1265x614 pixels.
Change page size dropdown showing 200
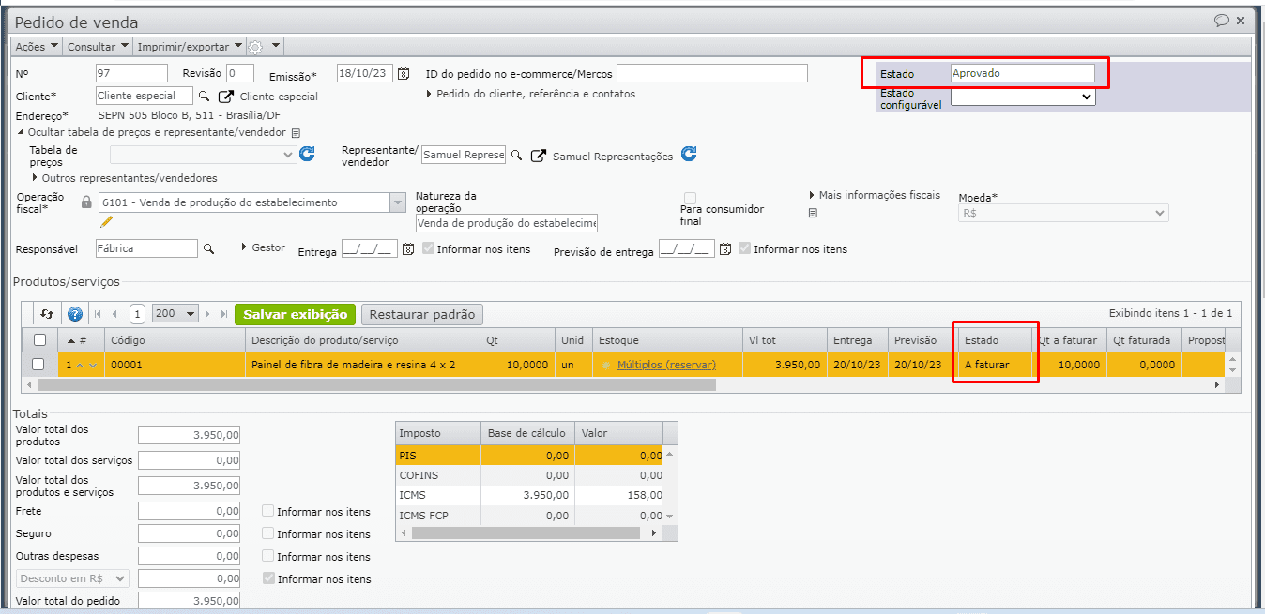[x=175, y=315]
